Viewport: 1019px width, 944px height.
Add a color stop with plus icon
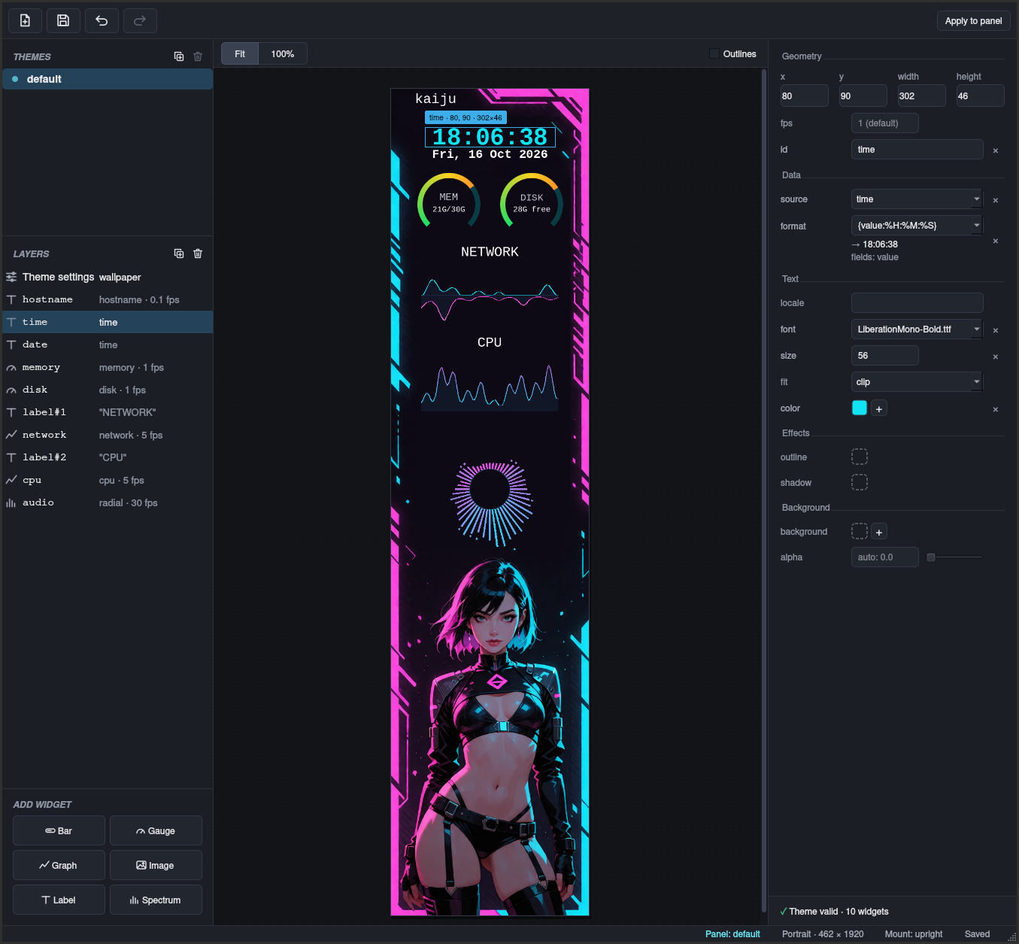click(879, 408)
